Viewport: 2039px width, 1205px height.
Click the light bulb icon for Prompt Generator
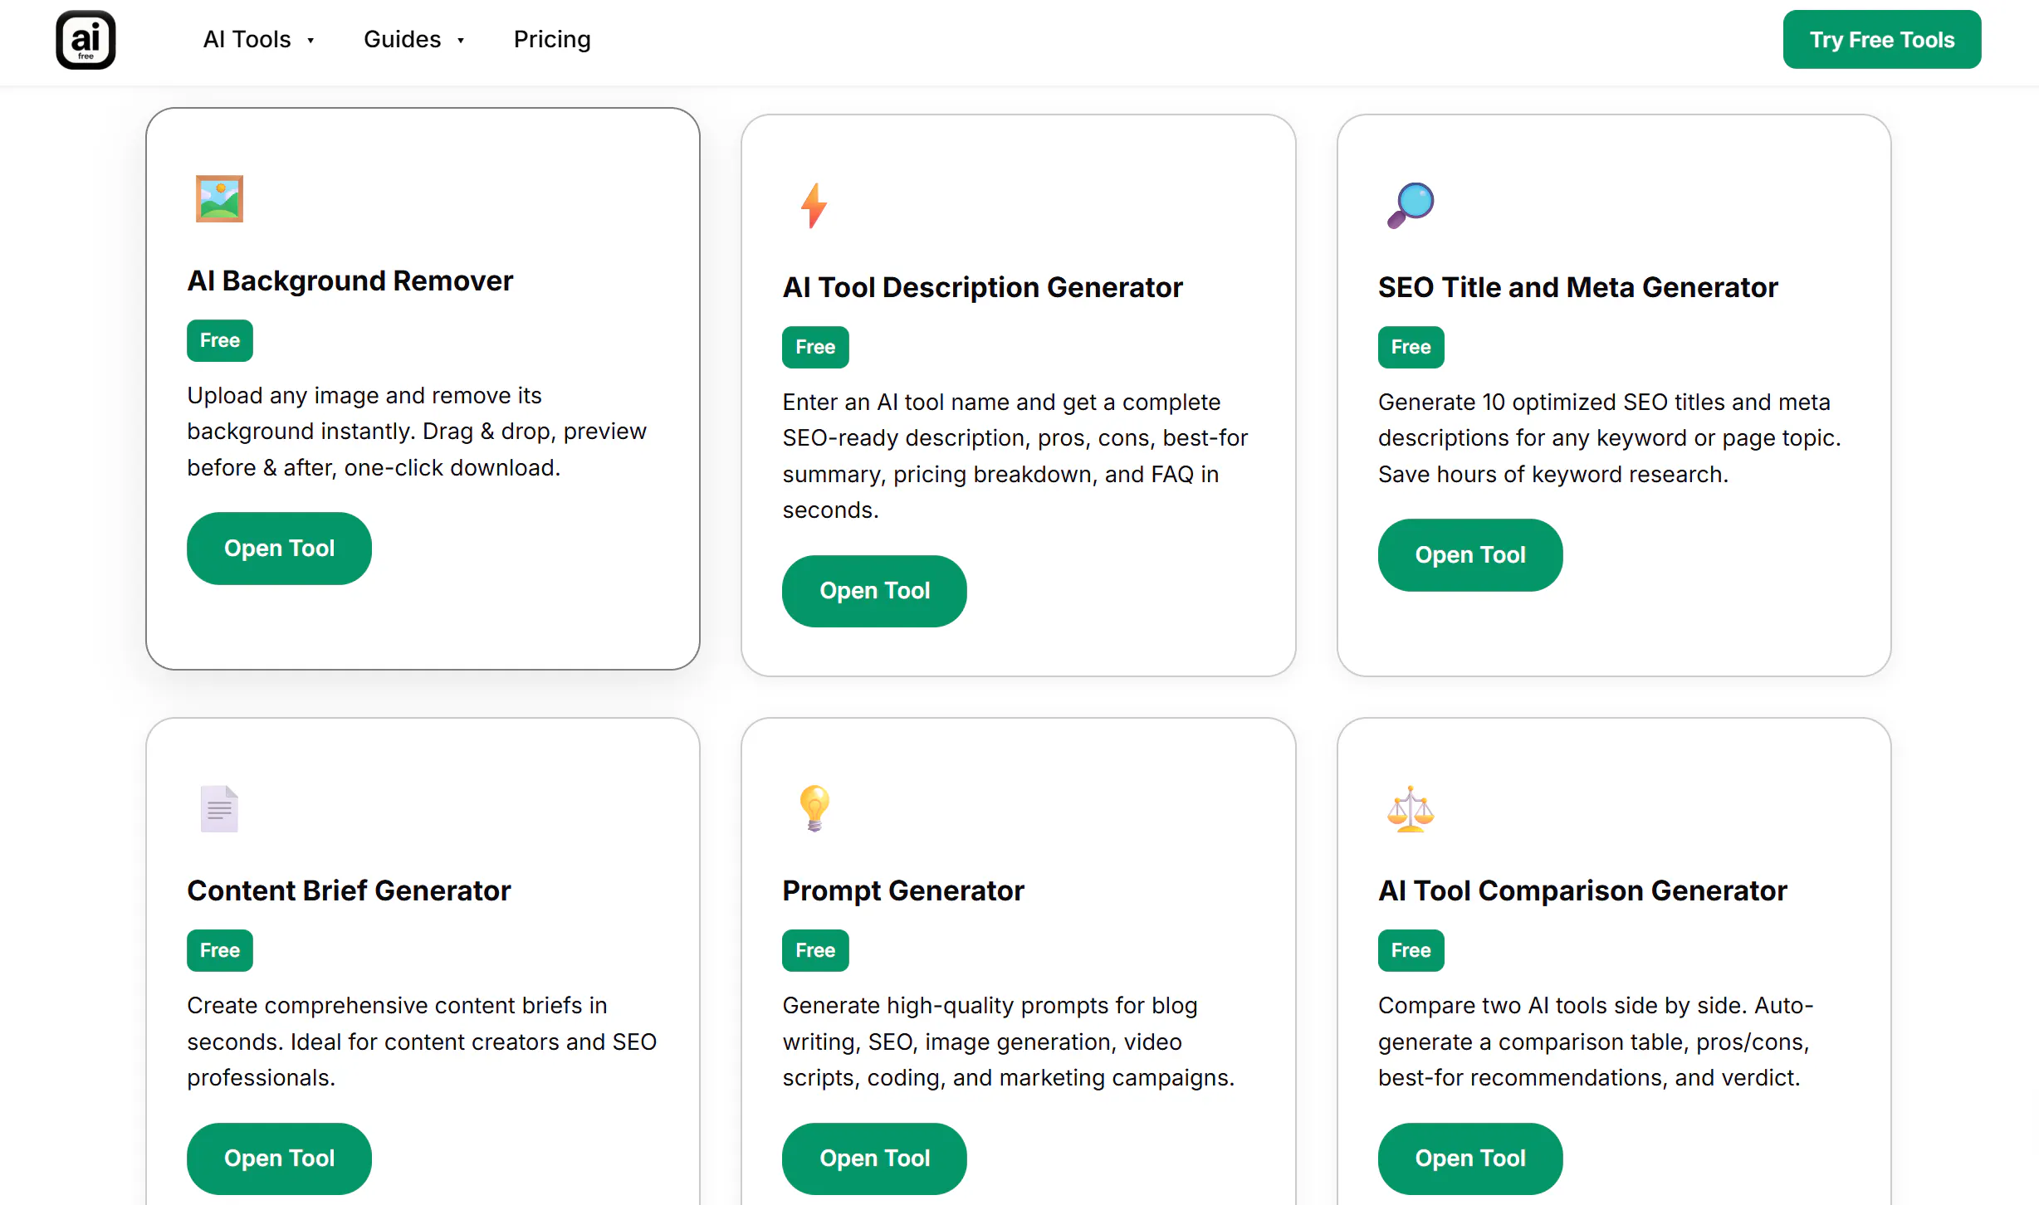click(x=814, y=808)
